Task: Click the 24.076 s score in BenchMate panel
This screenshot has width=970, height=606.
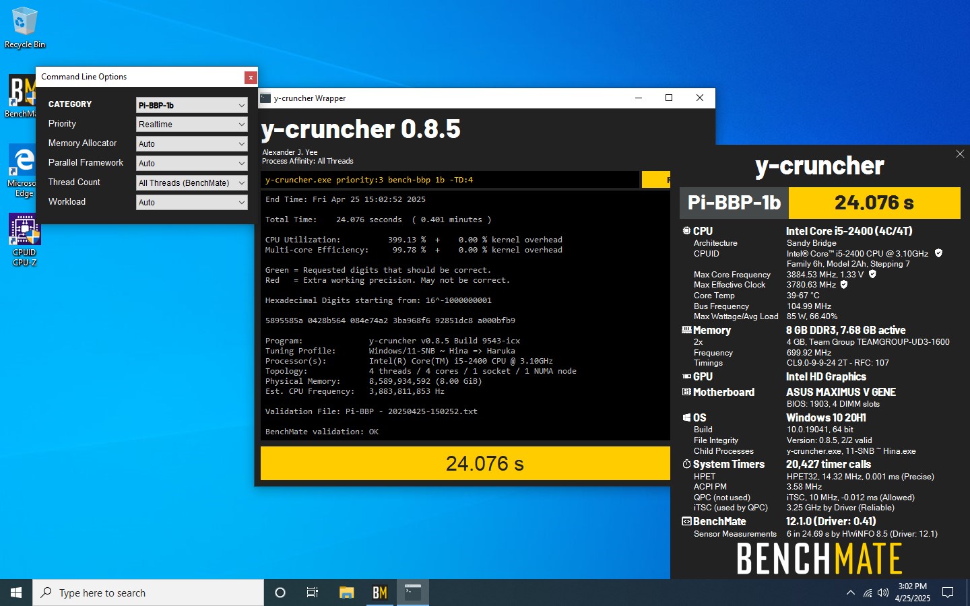Action: (x=874, y=203)
